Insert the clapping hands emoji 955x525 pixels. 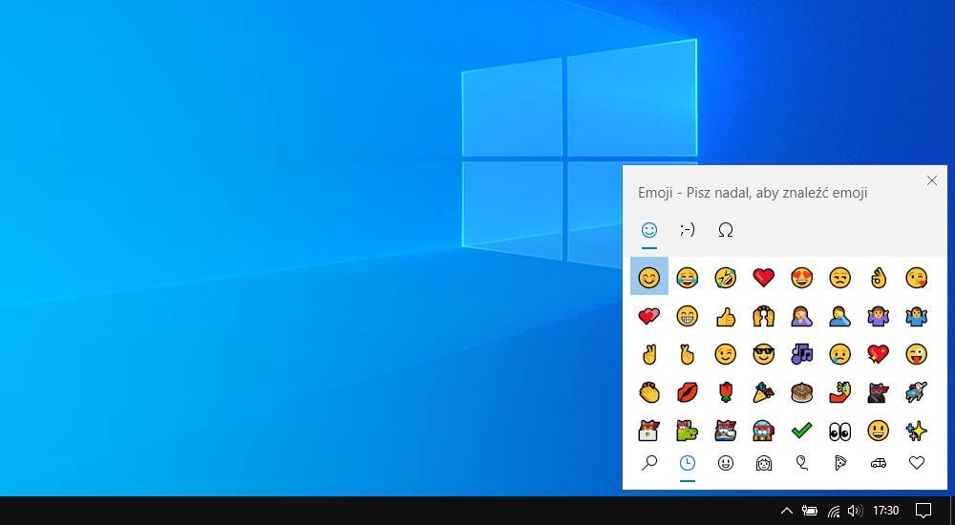point(649,392)
